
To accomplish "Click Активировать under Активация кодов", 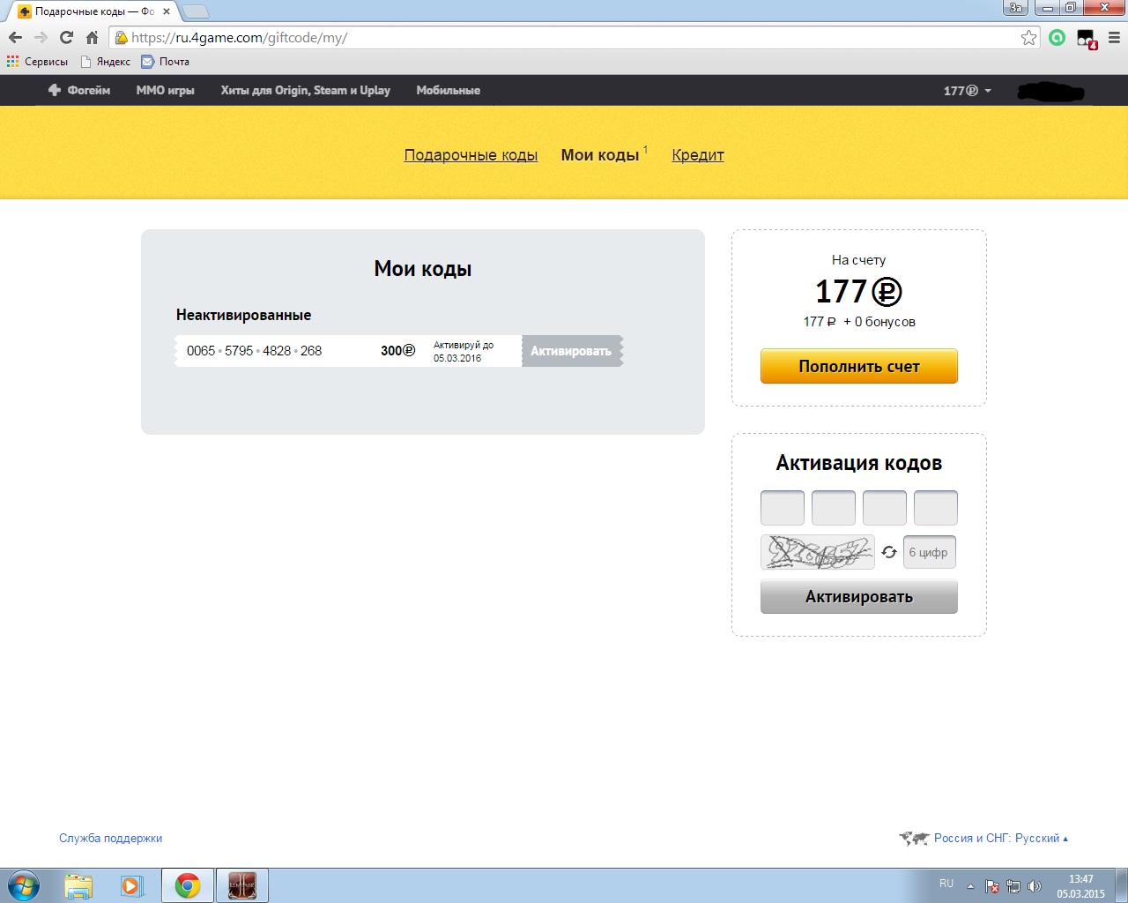I will [x=859, y=597].
